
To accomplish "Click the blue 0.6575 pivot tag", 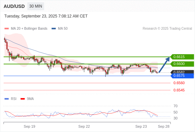I will [x=182, y=76].
